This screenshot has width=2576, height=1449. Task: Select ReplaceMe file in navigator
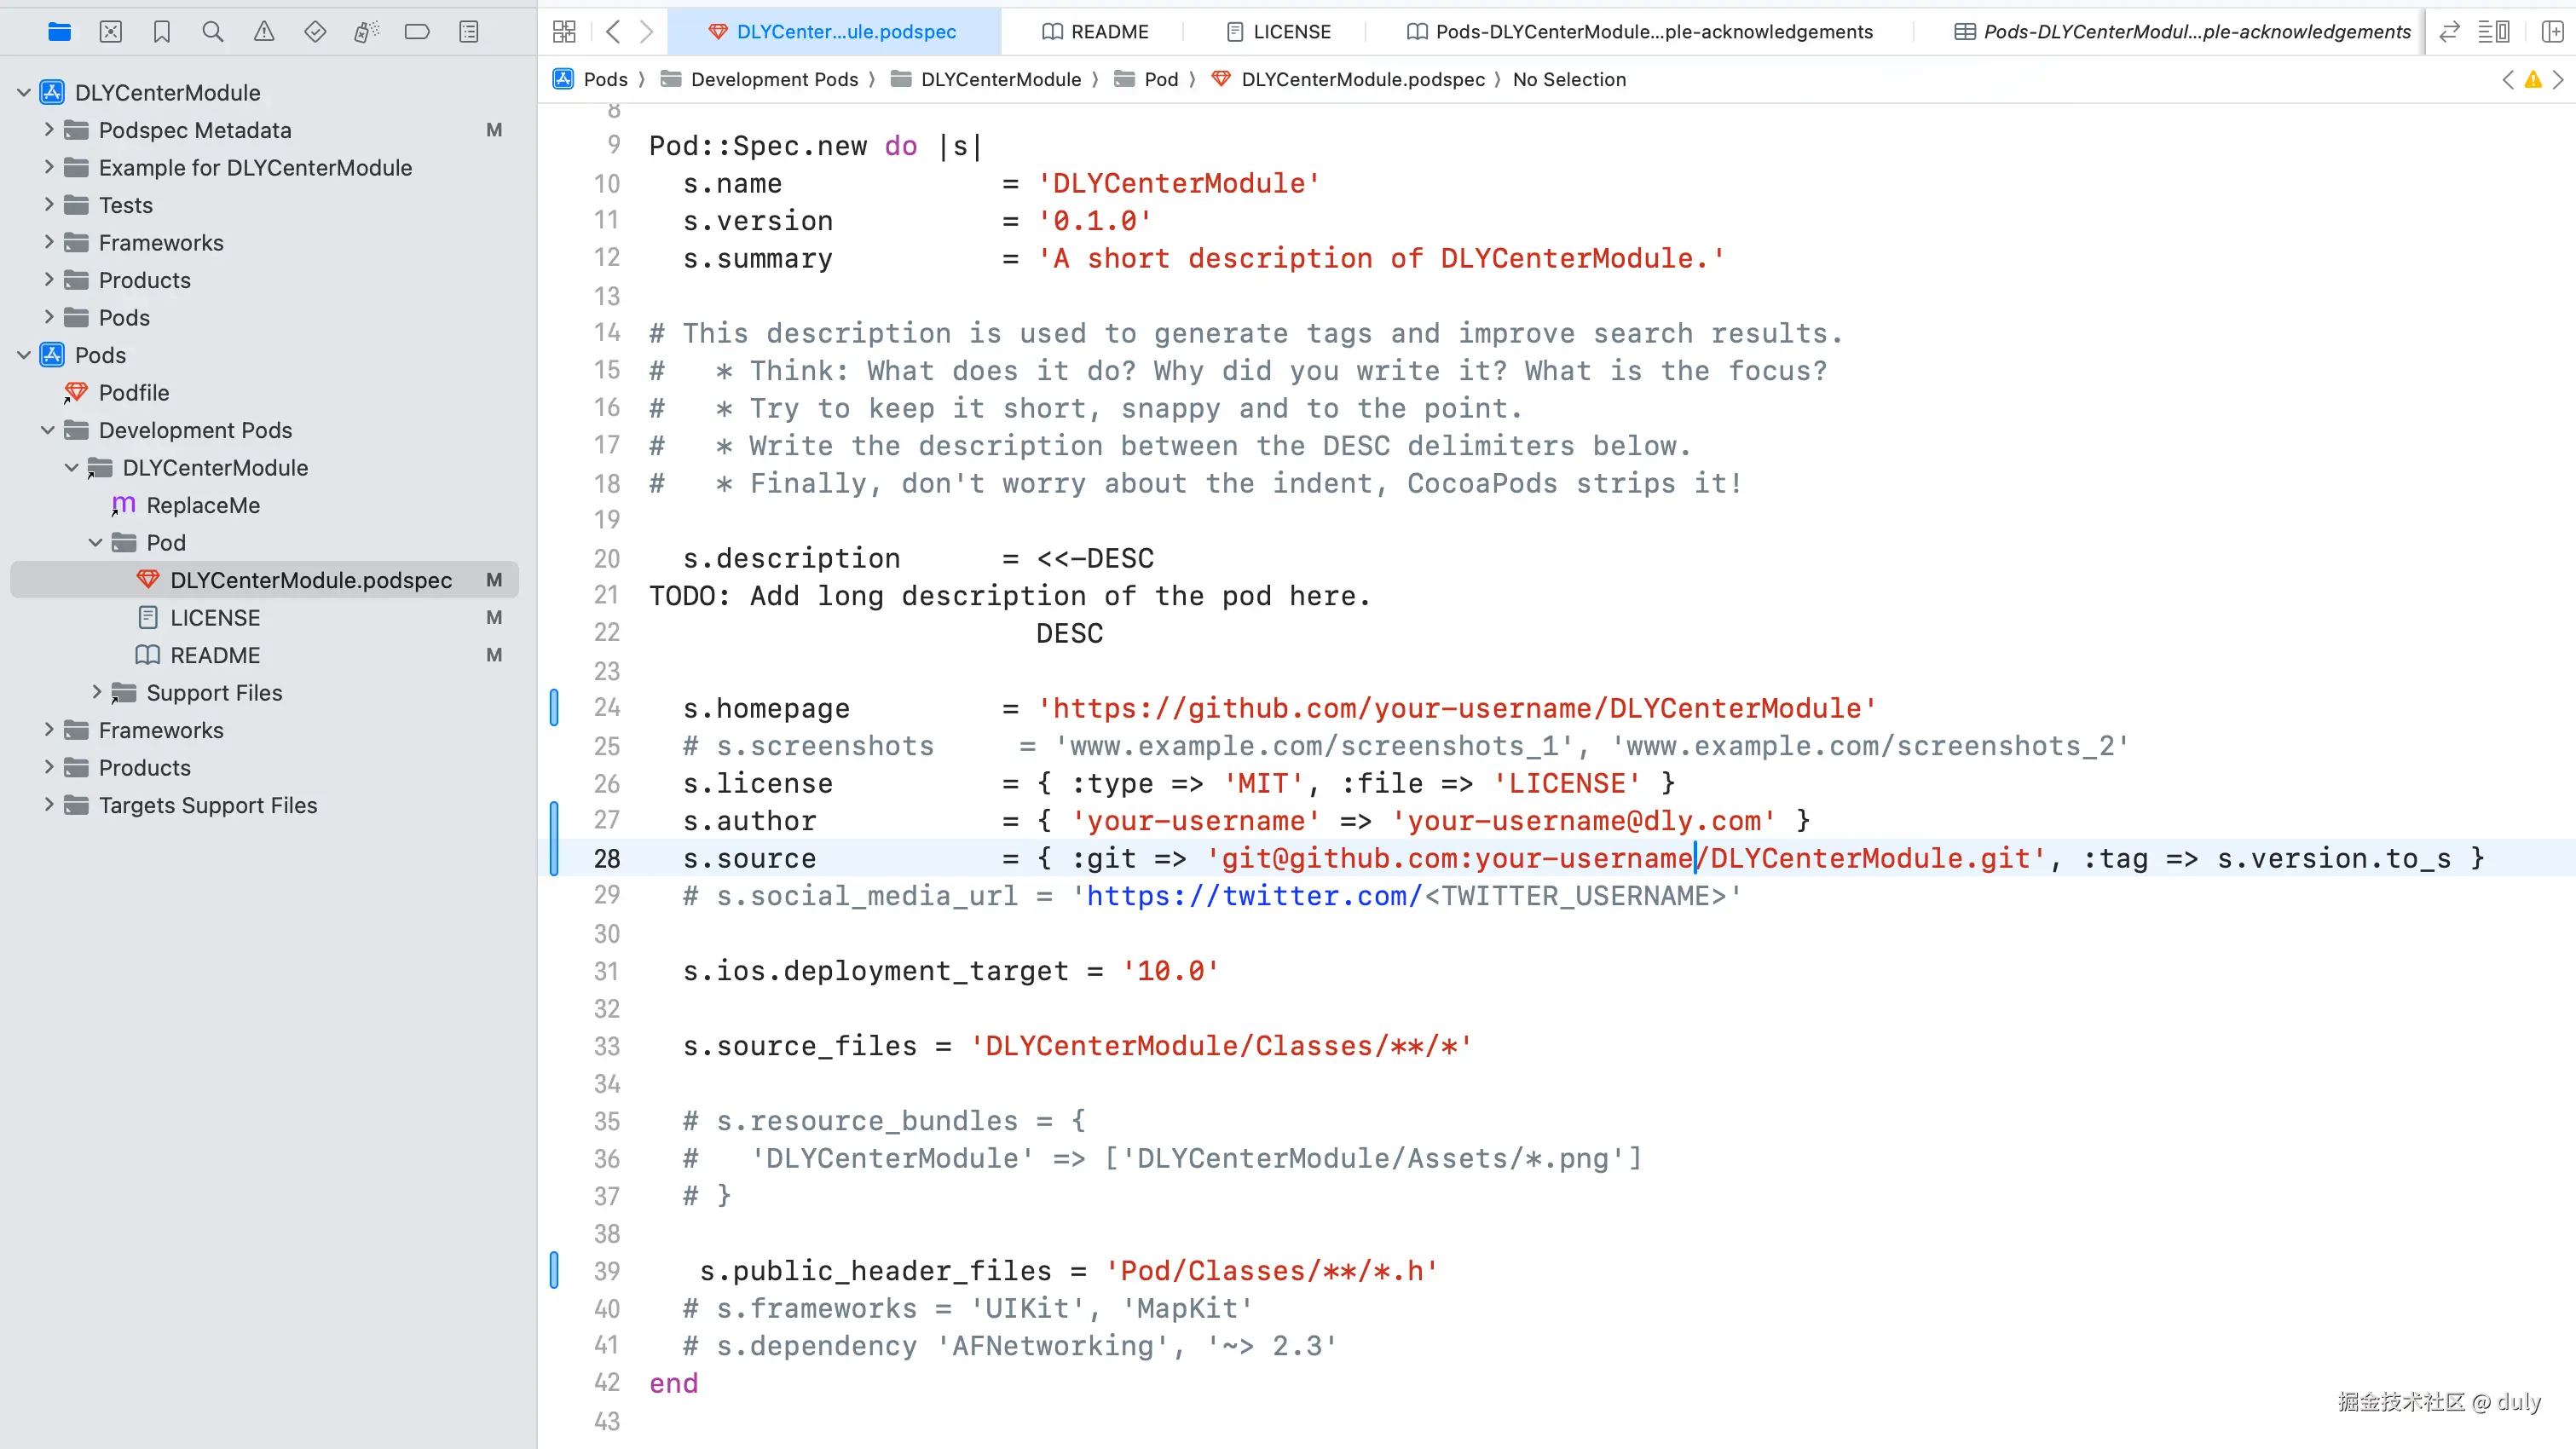[264, 505]
